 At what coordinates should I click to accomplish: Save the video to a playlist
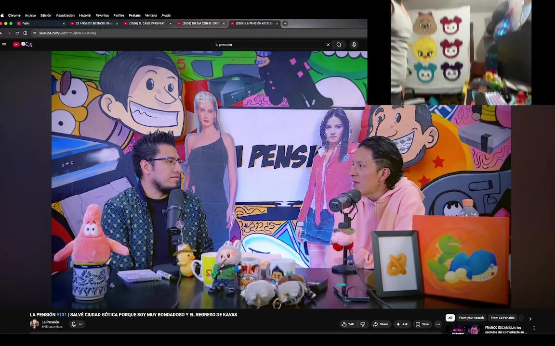pos(422,324)
